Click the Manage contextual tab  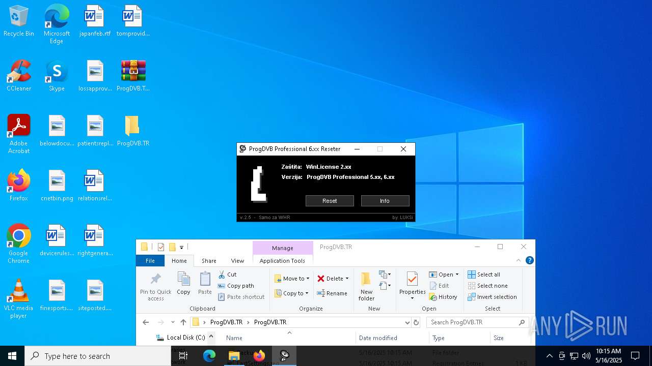(x=283, y=248)
